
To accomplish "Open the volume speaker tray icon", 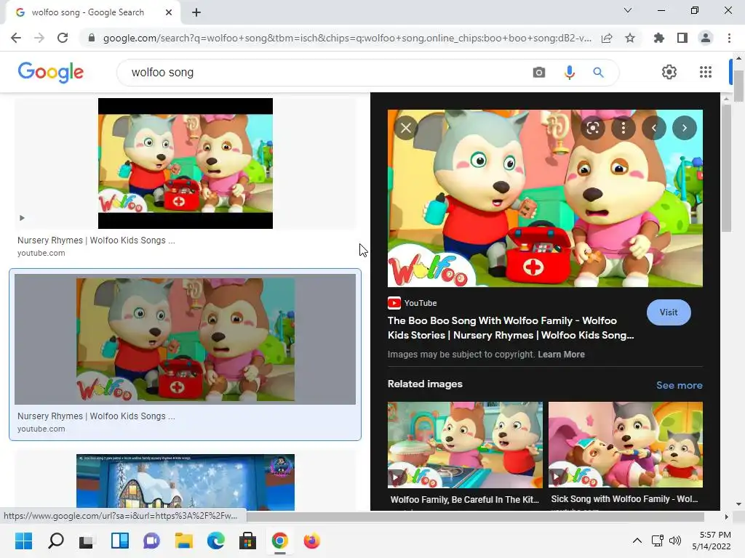I will [x=674, y=541].
